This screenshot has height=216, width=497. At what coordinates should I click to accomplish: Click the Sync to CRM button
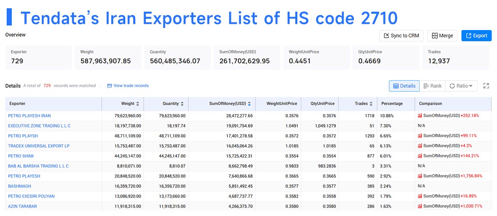coord(401,36)
